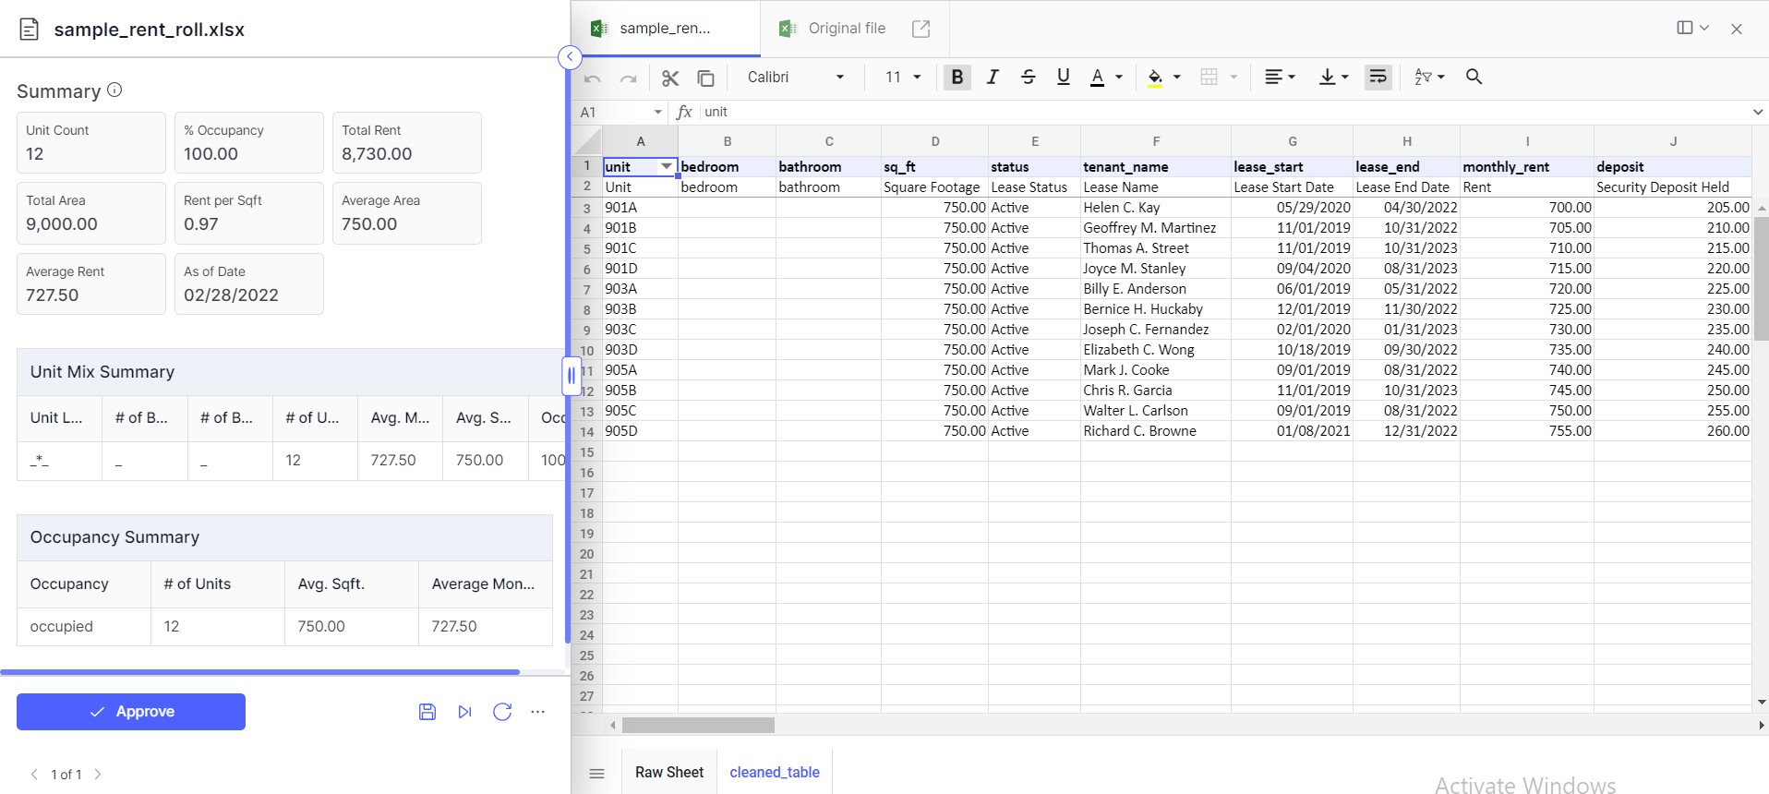Viewport: 1769px width, 794px height.
Task: Toggle italic formatting
Action: pyautogui.click(x=993, y=77)
